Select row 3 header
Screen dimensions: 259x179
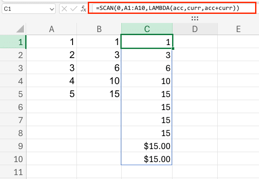click(13, 68)
